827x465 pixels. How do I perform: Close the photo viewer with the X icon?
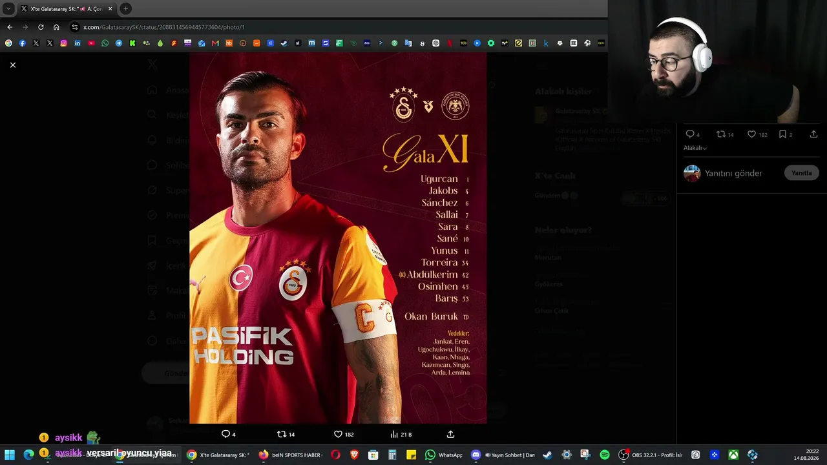12,65
